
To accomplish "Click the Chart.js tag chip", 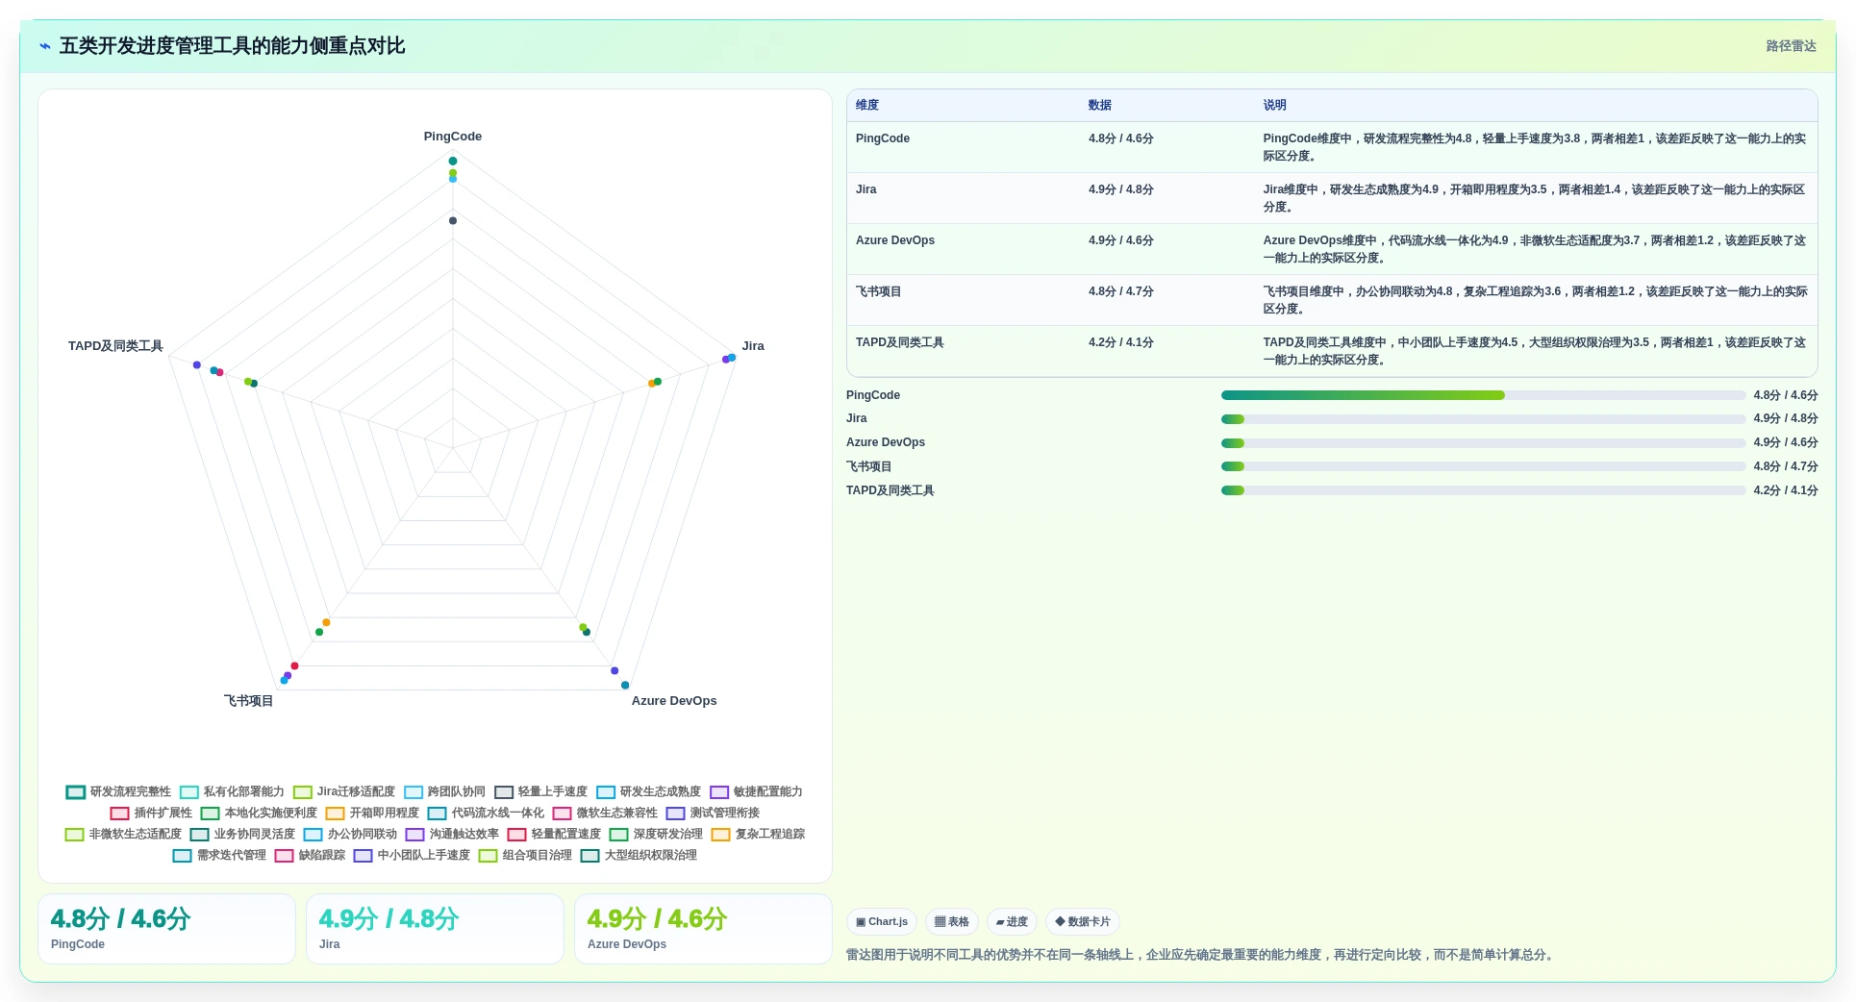I will 882,921.
